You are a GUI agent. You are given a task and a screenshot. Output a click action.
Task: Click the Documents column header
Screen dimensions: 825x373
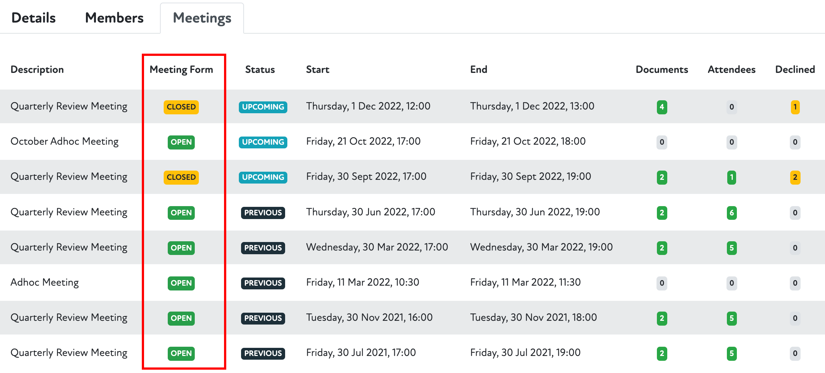coord(662,70)
